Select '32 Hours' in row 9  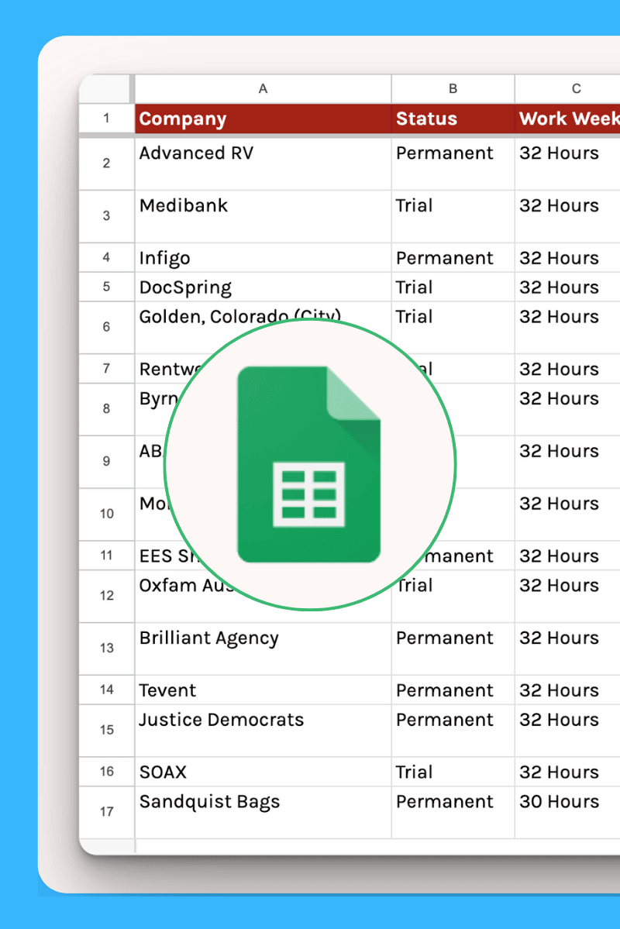pos(567,462)
